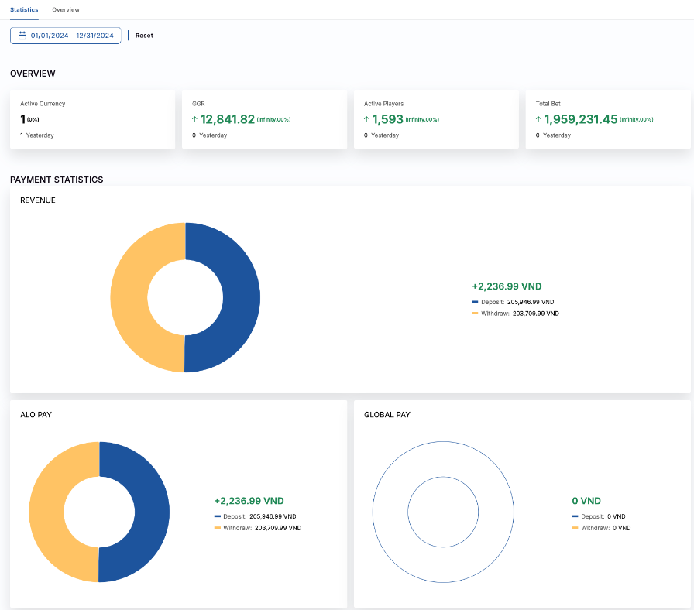The width and height of the screenshot is (694, 610).
Task: Click the blue Deposit segment of Revenue donut
Action: [x=240, y=298]
